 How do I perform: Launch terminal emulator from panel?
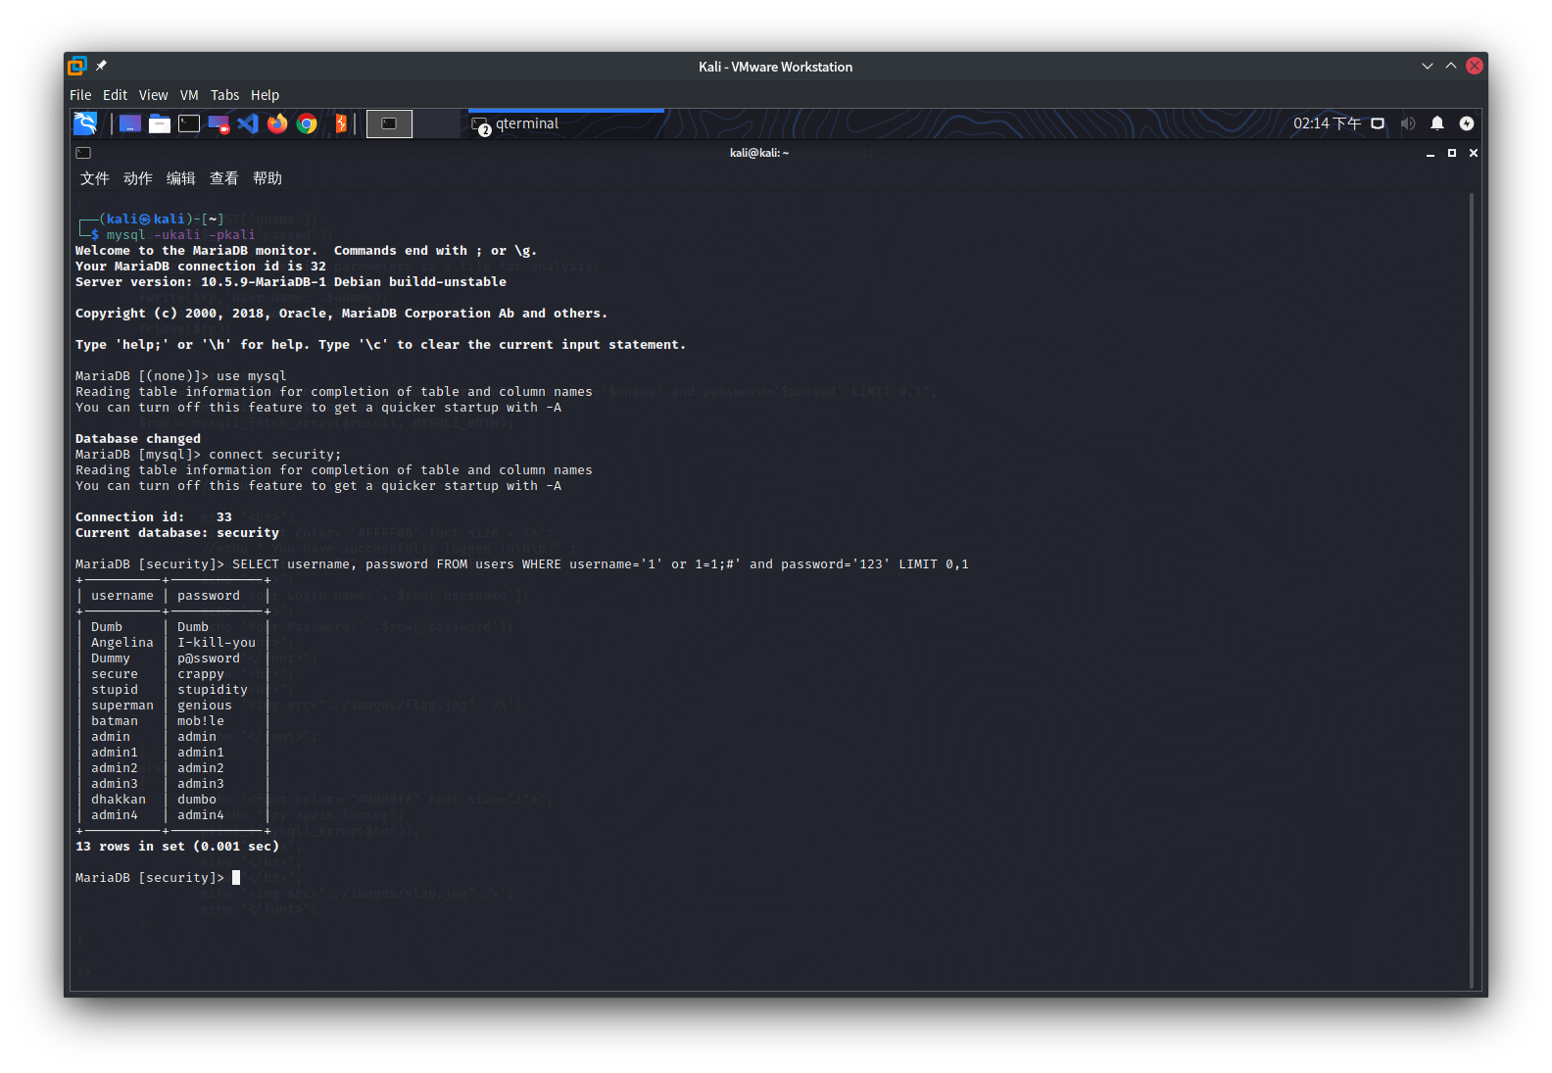189,123
